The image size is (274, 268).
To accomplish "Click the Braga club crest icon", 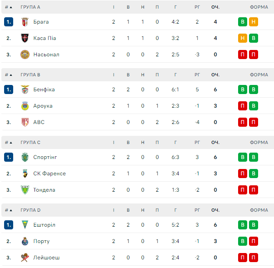I will [25, 22].
